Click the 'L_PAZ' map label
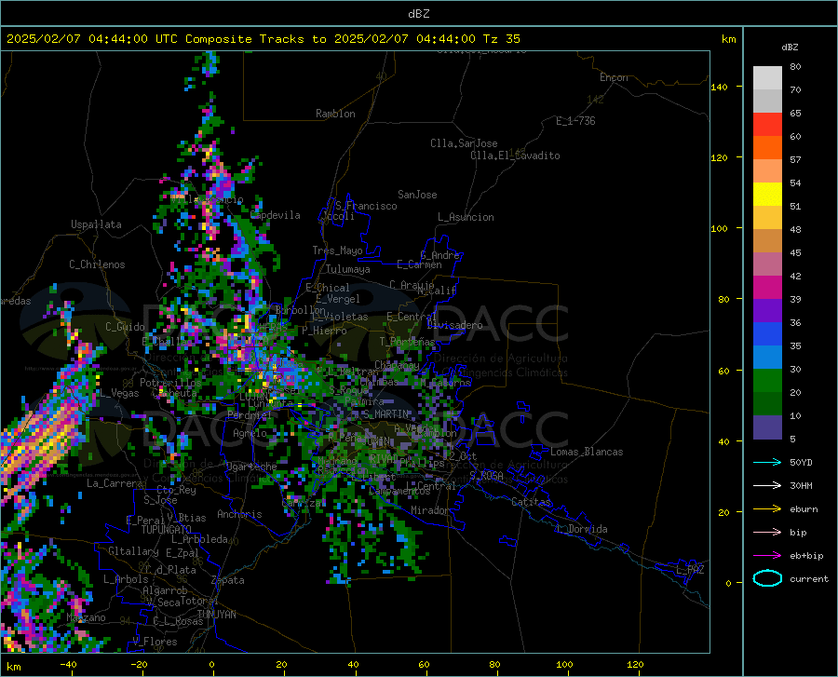Screen dimensions: 838x677 [x=690, y=570]
